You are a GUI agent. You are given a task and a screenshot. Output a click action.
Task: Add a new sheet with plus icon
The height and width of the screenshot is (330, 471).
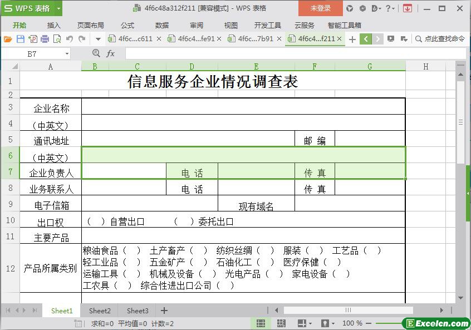164,311
